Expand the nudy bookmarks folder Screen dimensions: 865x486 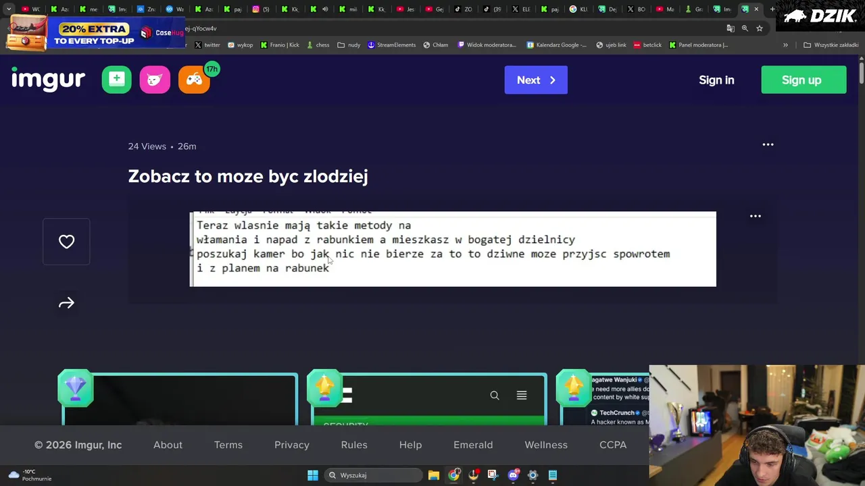point(349,45)
